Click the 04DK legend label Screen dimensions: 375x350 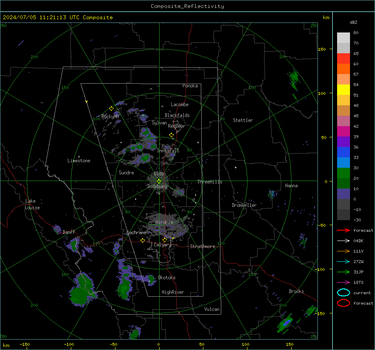(358, 241)
